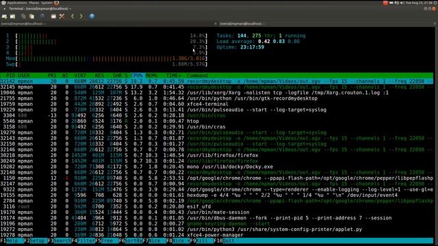Toggle F5 Tree view in htop
The image size is (438, 246).
point(107,241)
